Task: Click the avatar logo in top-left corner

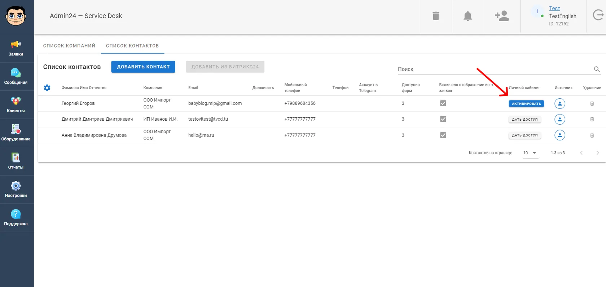Action: click(x=16, y=16)
